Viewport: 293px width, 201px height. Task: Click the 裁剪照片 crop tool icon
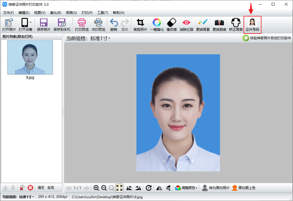[140, 25]
